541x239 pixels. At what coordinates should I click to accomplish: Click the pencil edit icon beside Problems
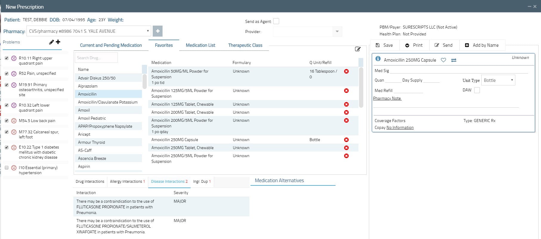(51, 42)
